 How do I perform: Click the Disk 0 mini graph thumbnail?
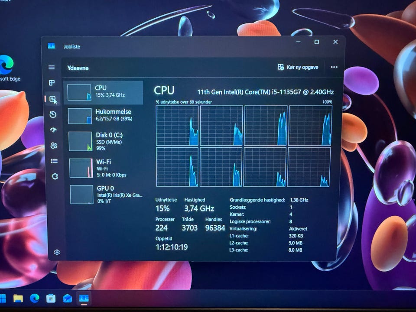(x=81, y=141)
